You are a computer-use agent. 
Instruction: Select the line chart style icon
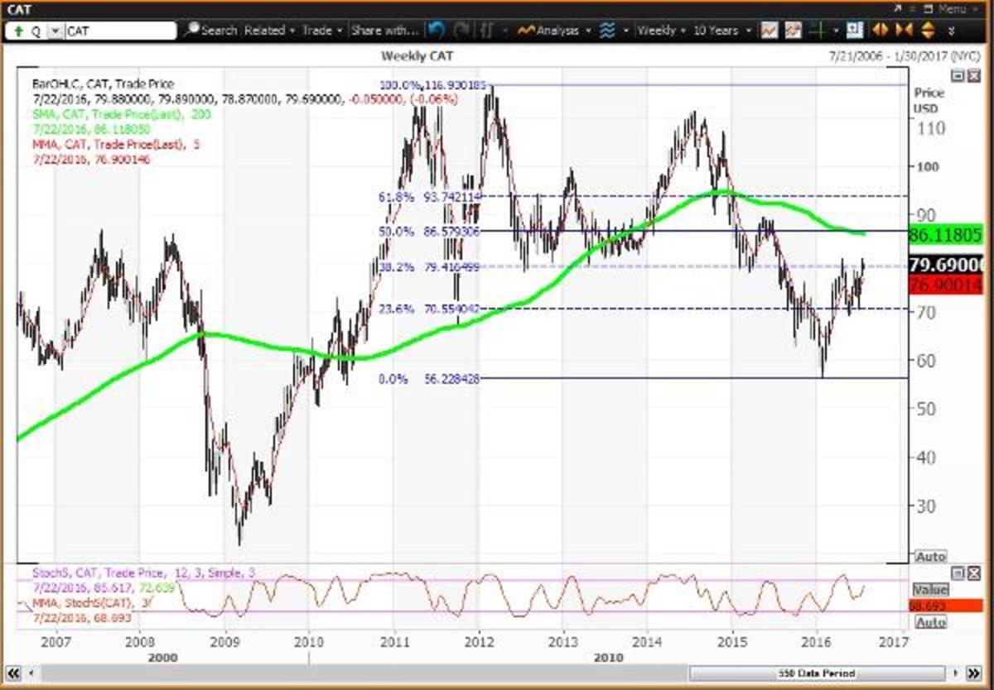(770, 30)
